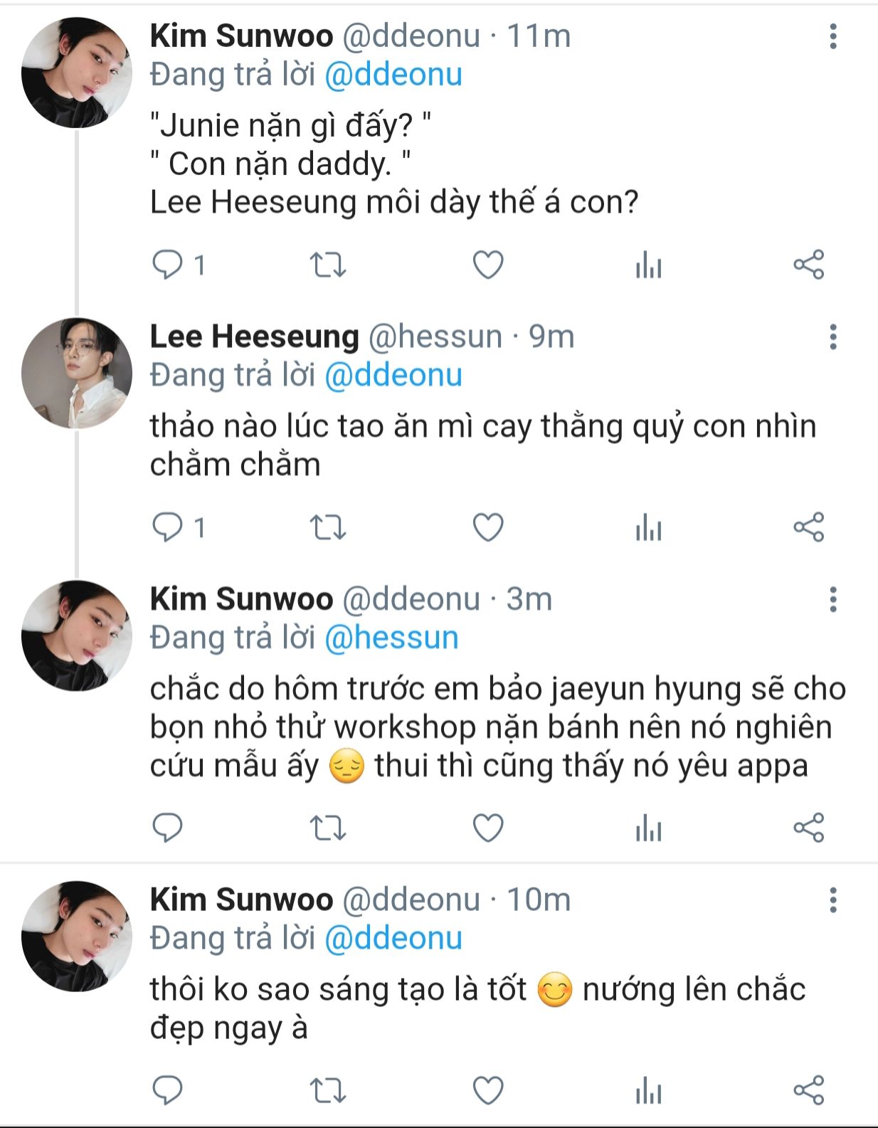878x1128 pixels.
Task: Open more options on 11m Kim Sunwoo tweet
Action: point(832,36)
